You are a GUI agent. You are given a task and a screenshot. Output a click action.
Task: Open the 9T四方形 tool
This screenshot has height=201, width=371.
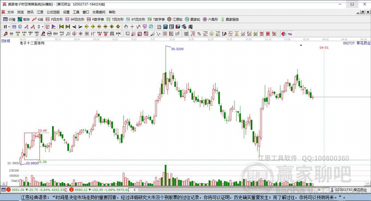click(136, 20)
